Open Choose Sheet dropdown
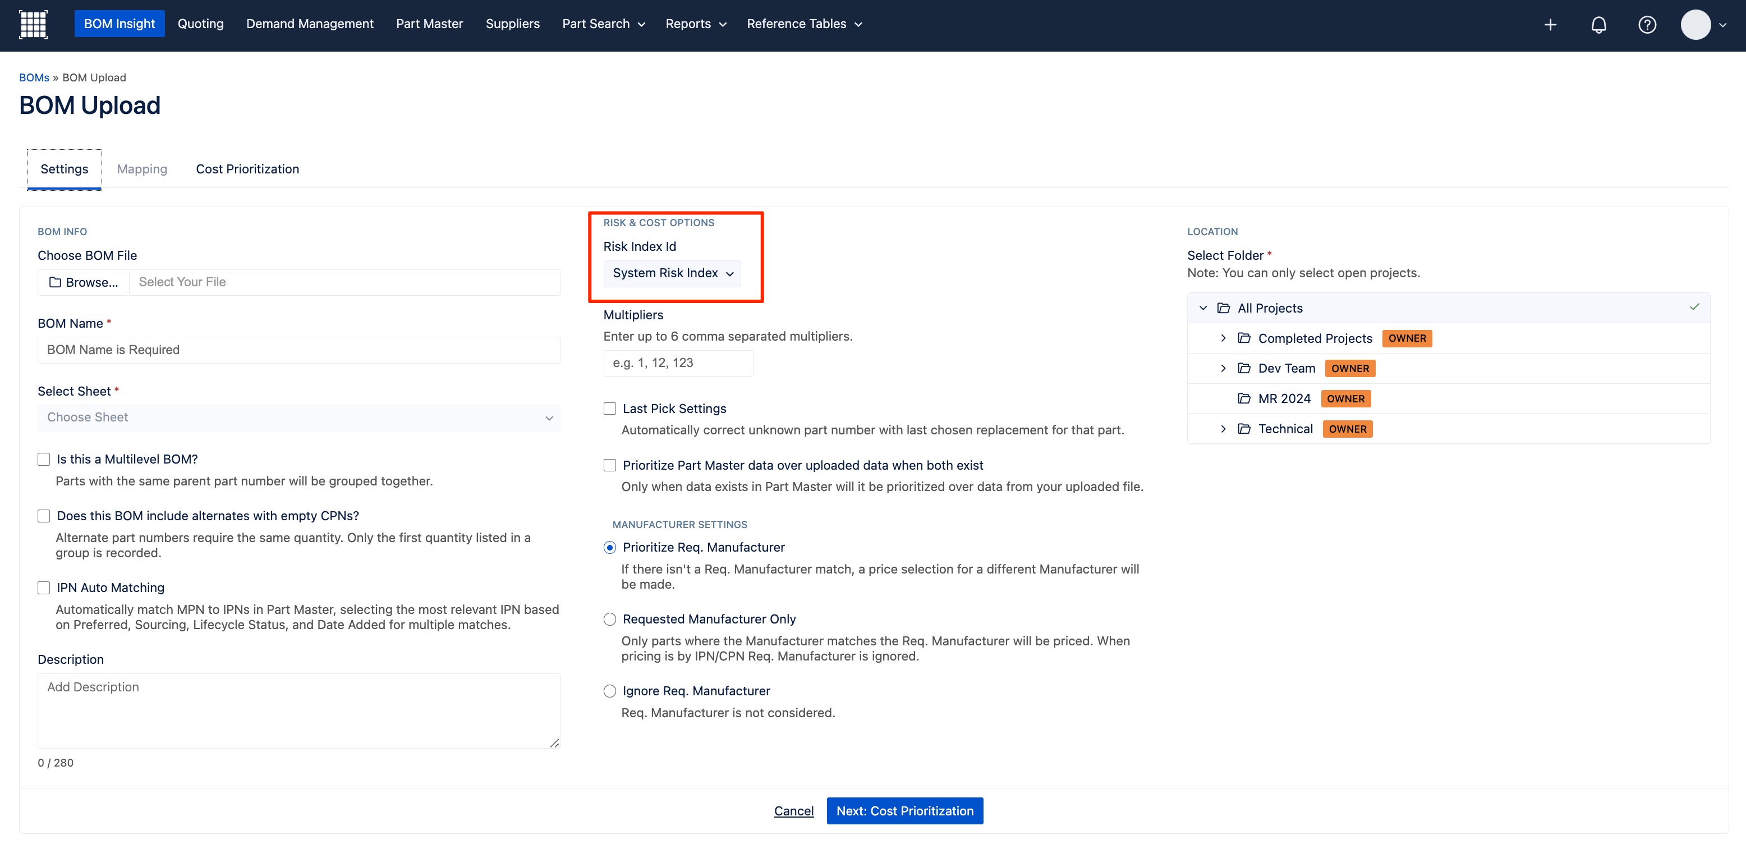Image resolution: width=1746 pixels, height=844 pixels. coord(299,418)
